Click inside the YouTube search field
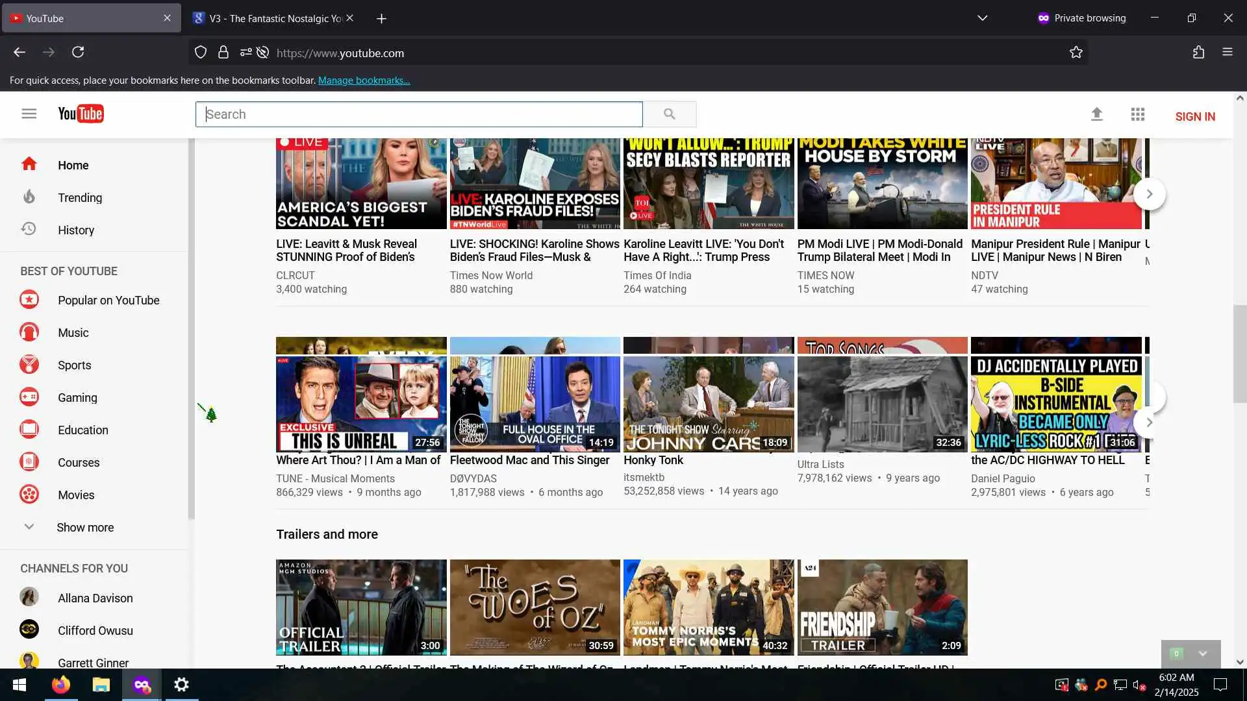 pyautogui.click(x=419, y=115)
